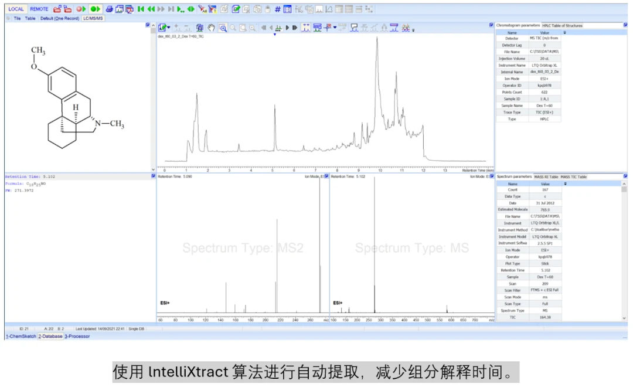The image size is (633, 387).
Task: Click the Trace Type value TIC (ESI+)
Action: coord(544,113)
